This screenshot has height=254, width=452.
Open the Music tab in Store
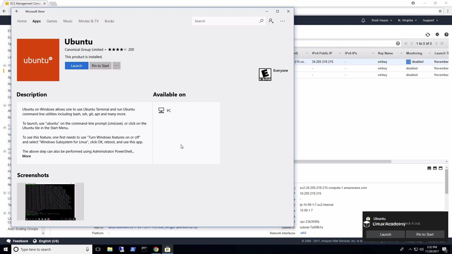click(68, 21)
